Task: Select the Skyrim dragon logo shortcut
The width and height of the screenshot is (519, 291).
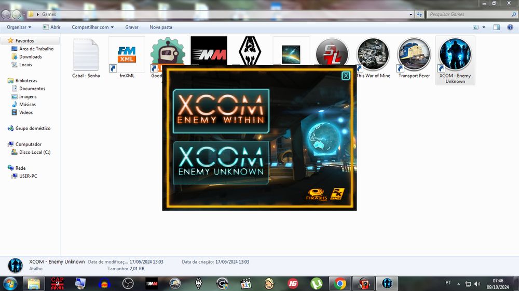Action: (250, 51)
